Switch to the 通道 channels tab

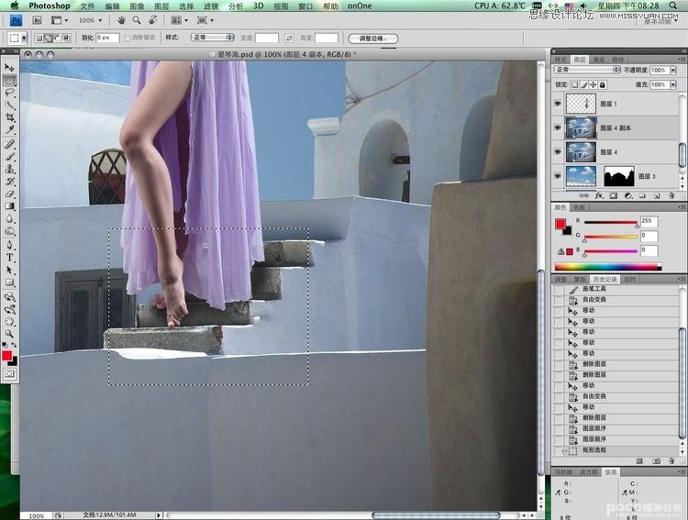(597, 58)
